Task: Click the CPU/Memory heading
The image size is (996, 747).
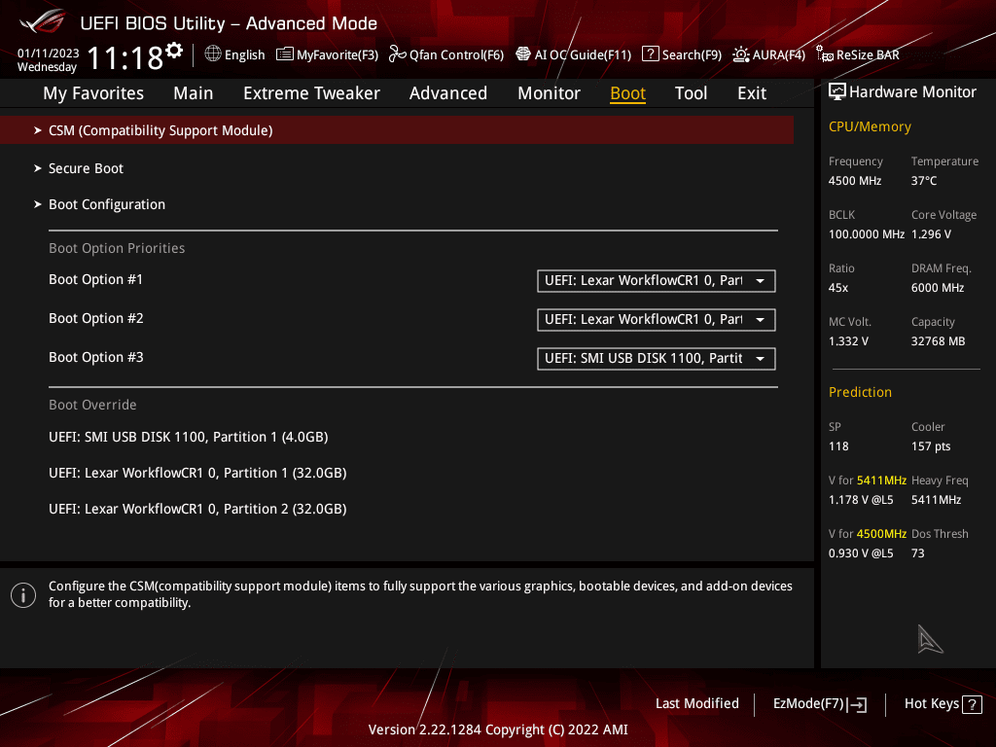Action: coord(870,127)
